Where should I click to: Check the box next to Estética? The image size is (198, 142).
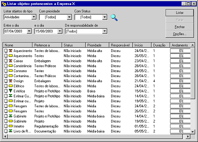[x=6, y=91]
